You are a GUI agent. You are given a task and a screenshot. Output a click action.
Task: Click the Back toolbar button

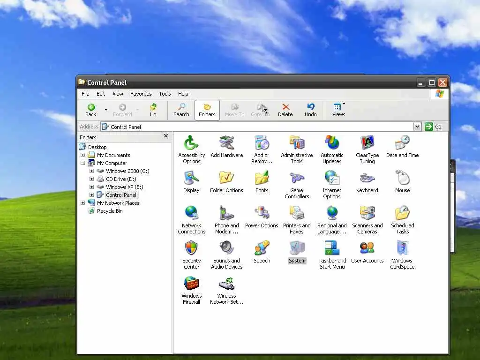90,110
